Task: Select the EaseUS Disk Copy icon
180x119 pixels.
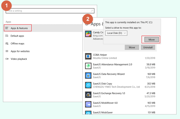Action: 89,85
